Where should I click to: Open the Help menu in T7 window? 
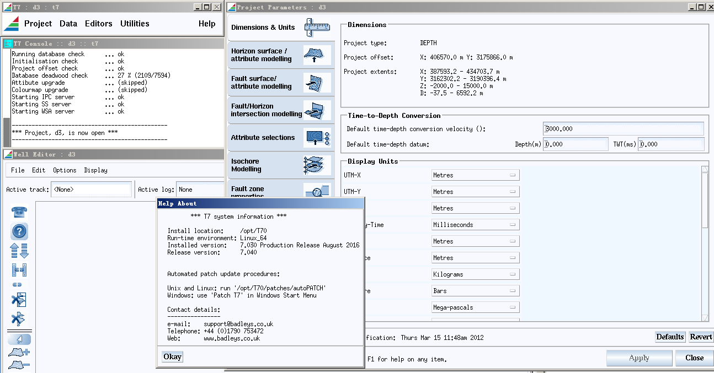click(x=207, y=24)
